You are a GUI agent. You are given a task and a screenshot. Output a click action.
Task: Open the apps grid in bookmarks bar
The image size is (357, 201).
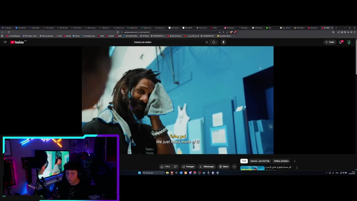(2, 36)
